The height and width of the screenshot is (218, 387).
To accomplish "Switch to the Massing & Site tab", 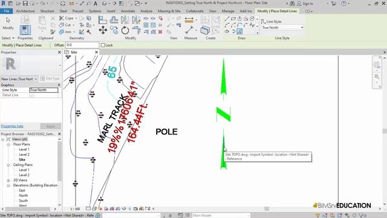I will pos(169,11).
